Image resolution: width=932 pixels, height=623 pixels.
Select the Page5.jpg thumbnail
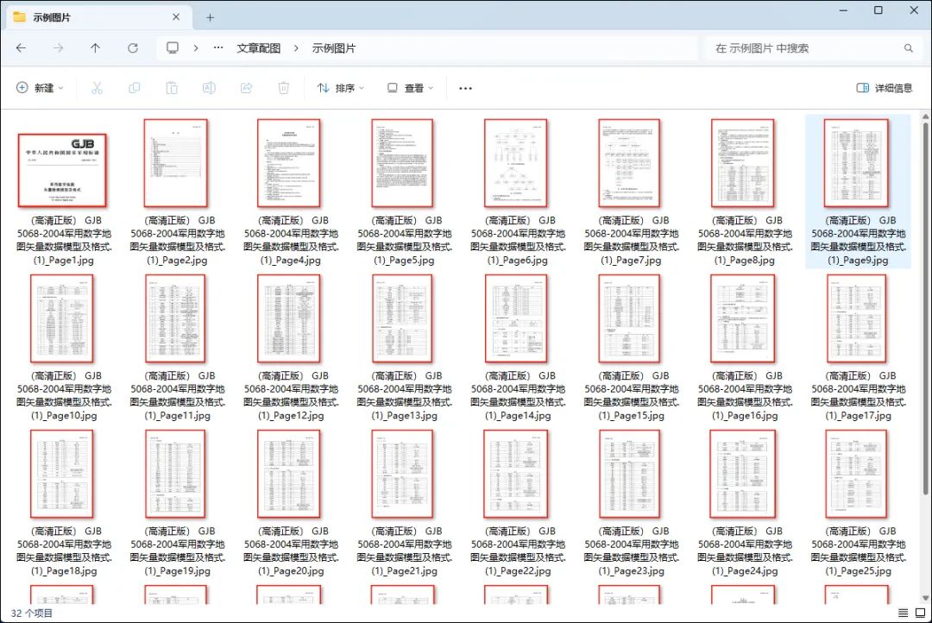(x=402, y=163)
